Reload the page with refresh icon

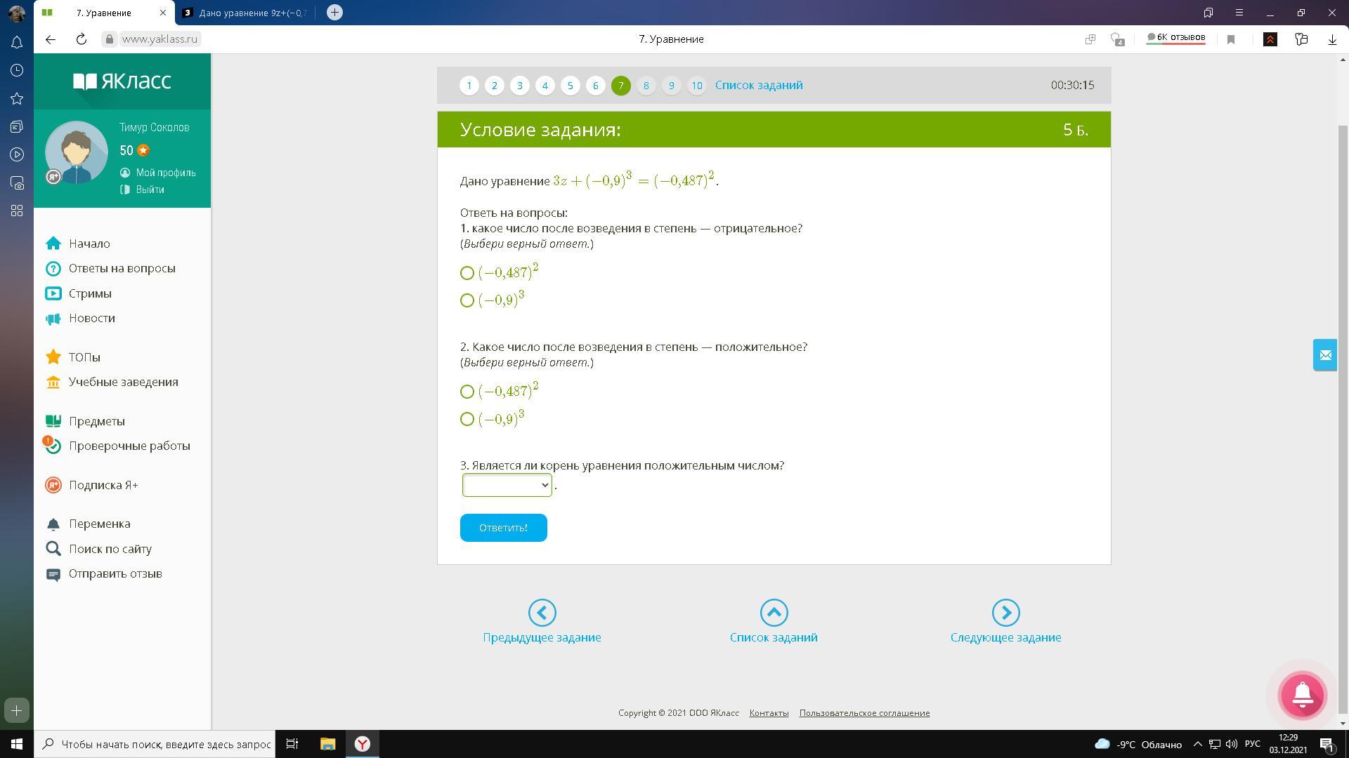(x=82, y=39)
